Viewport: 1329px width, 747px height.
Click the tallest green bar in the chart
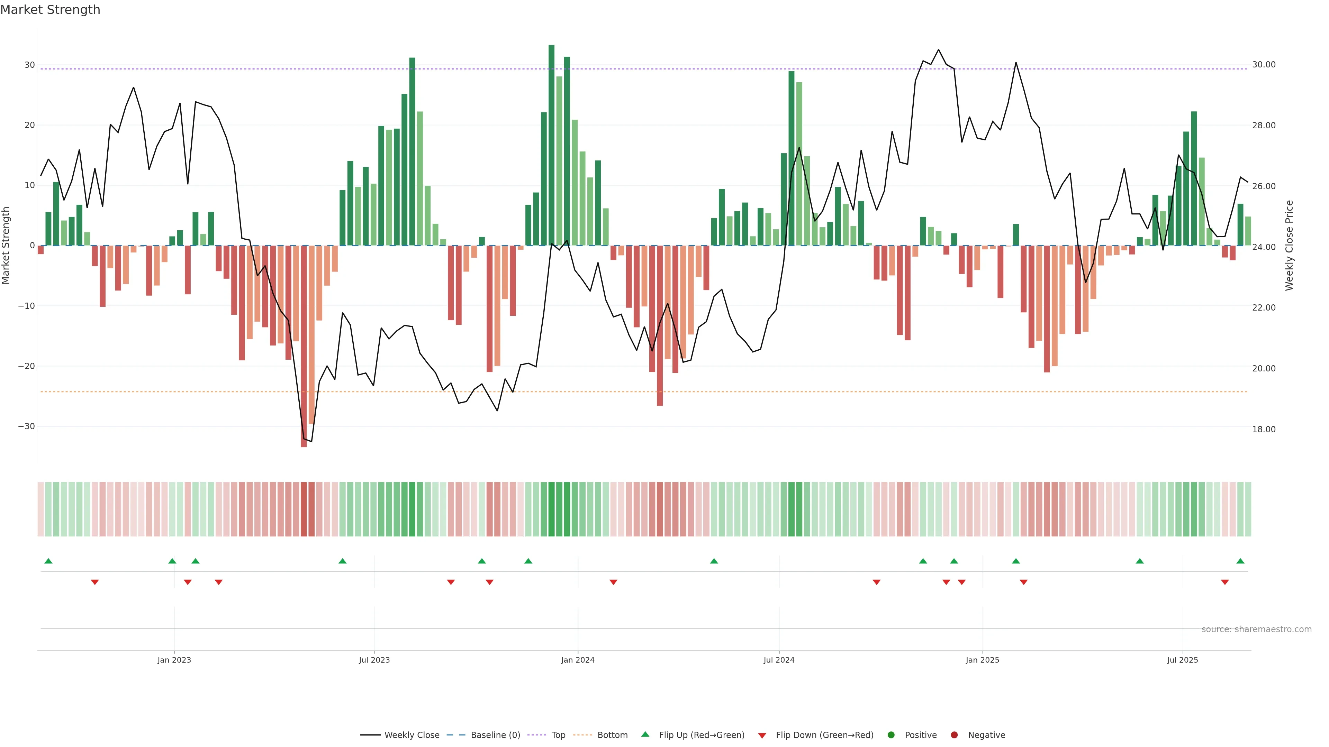pos(552,144)
